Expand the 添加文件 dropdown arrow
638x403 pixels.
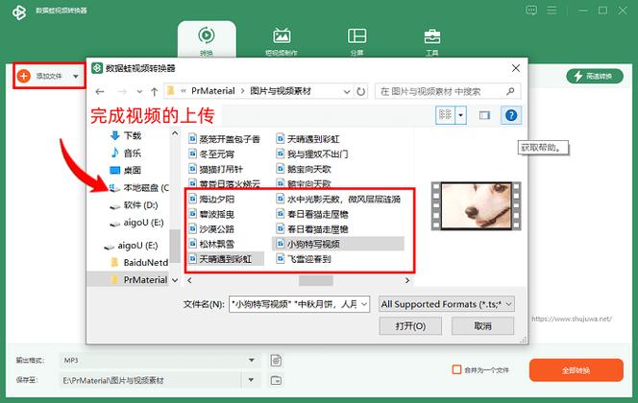tap(76, 75)
